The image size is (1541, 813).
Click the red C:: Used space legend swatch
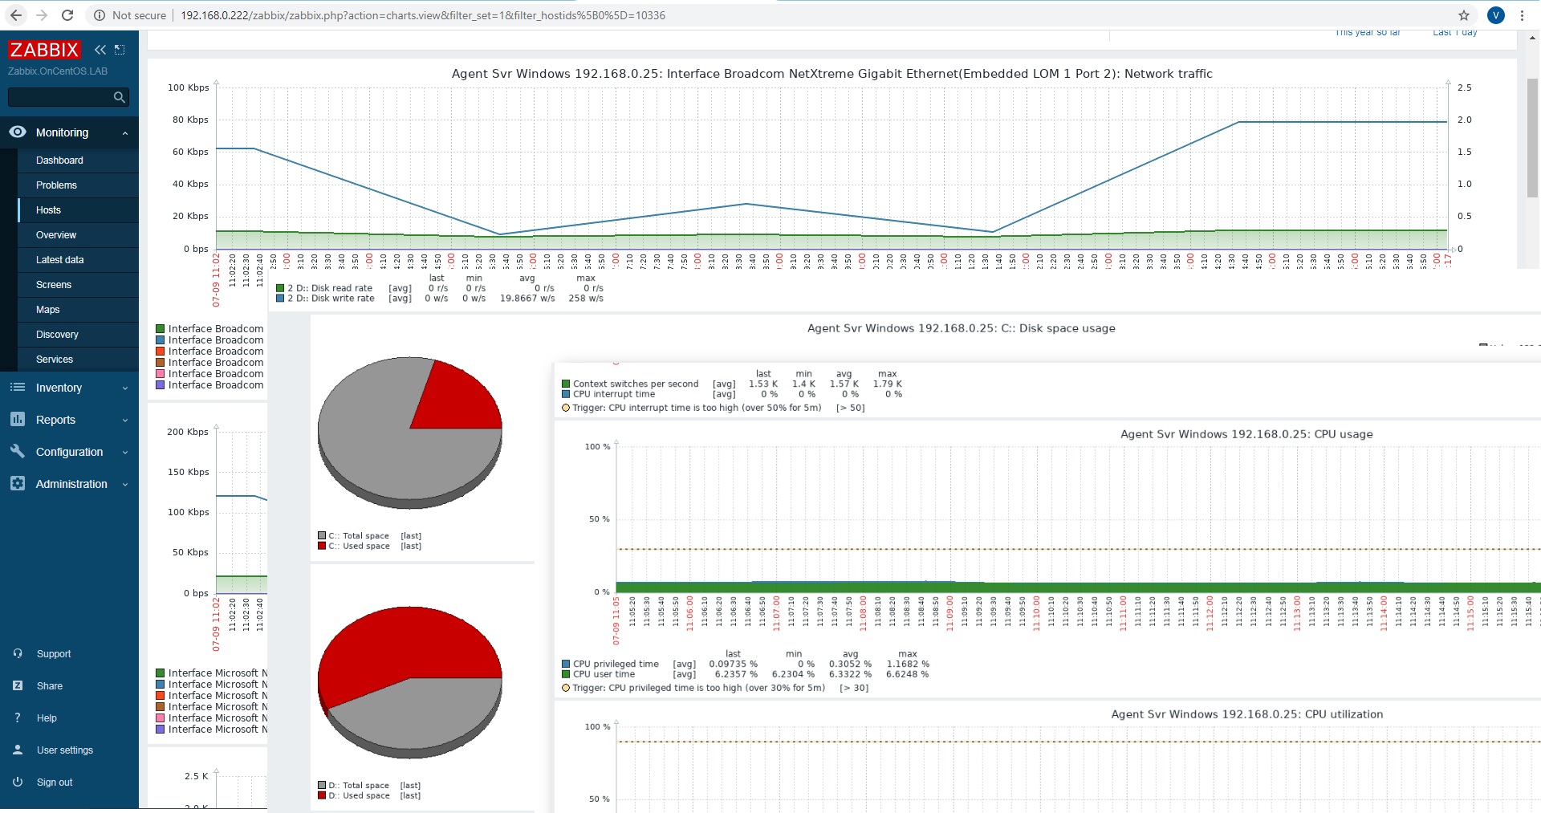pos(322,545)
